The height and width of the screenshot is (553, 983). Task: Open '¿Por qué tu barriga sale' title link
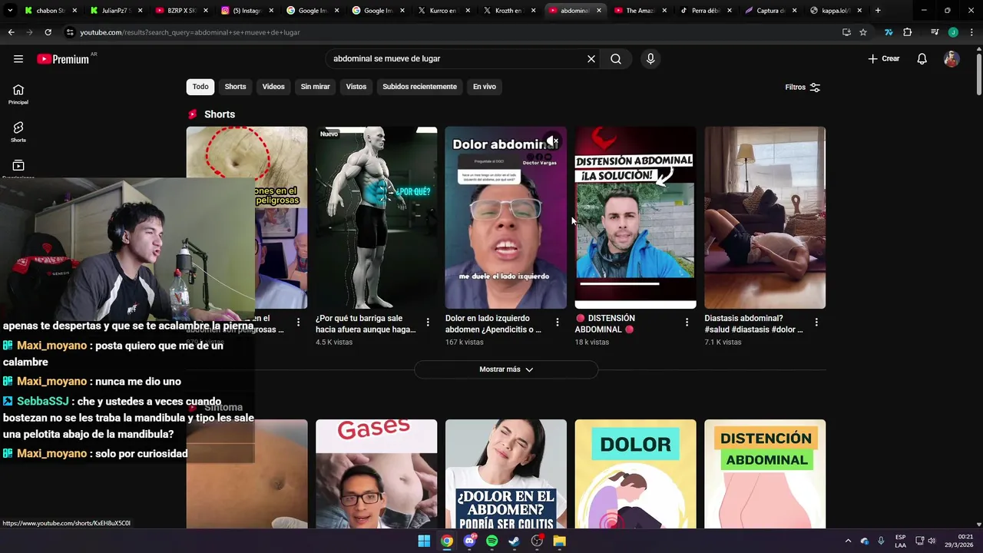click(x=366, y=323)
